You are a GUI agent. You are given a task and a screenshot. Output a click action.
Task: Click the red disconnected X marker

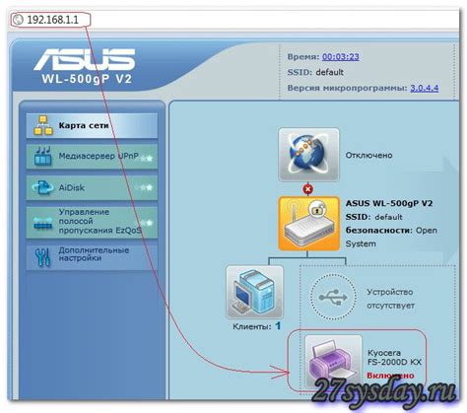click(x=308, y=189)
